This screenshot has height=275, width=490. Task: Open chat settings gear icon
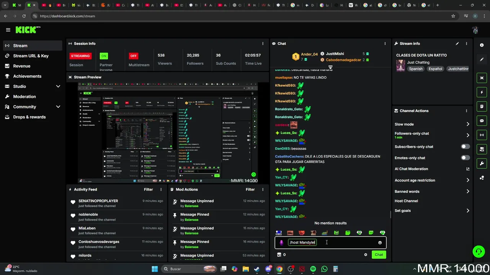366,255
